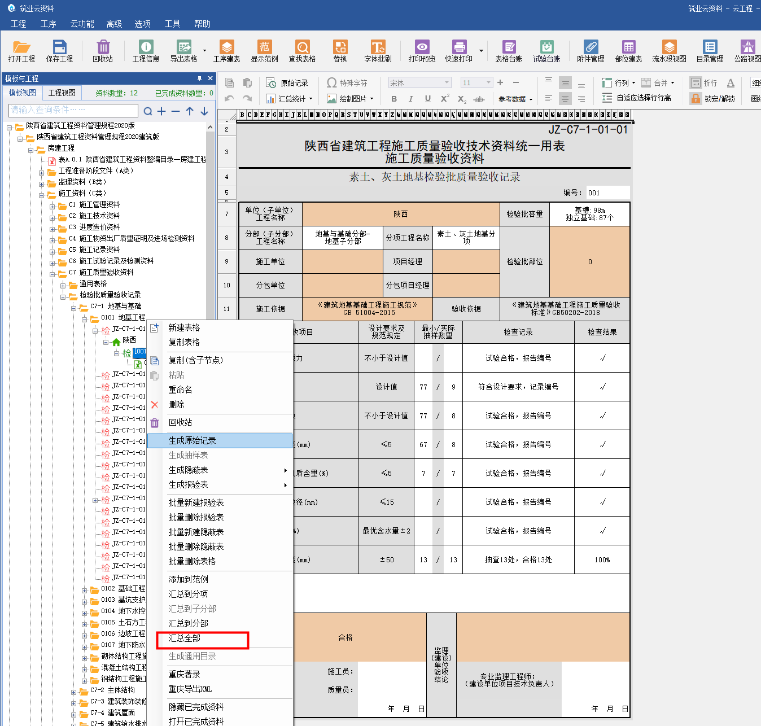Show the 显示范例 sample icon

tap(265, 51)
